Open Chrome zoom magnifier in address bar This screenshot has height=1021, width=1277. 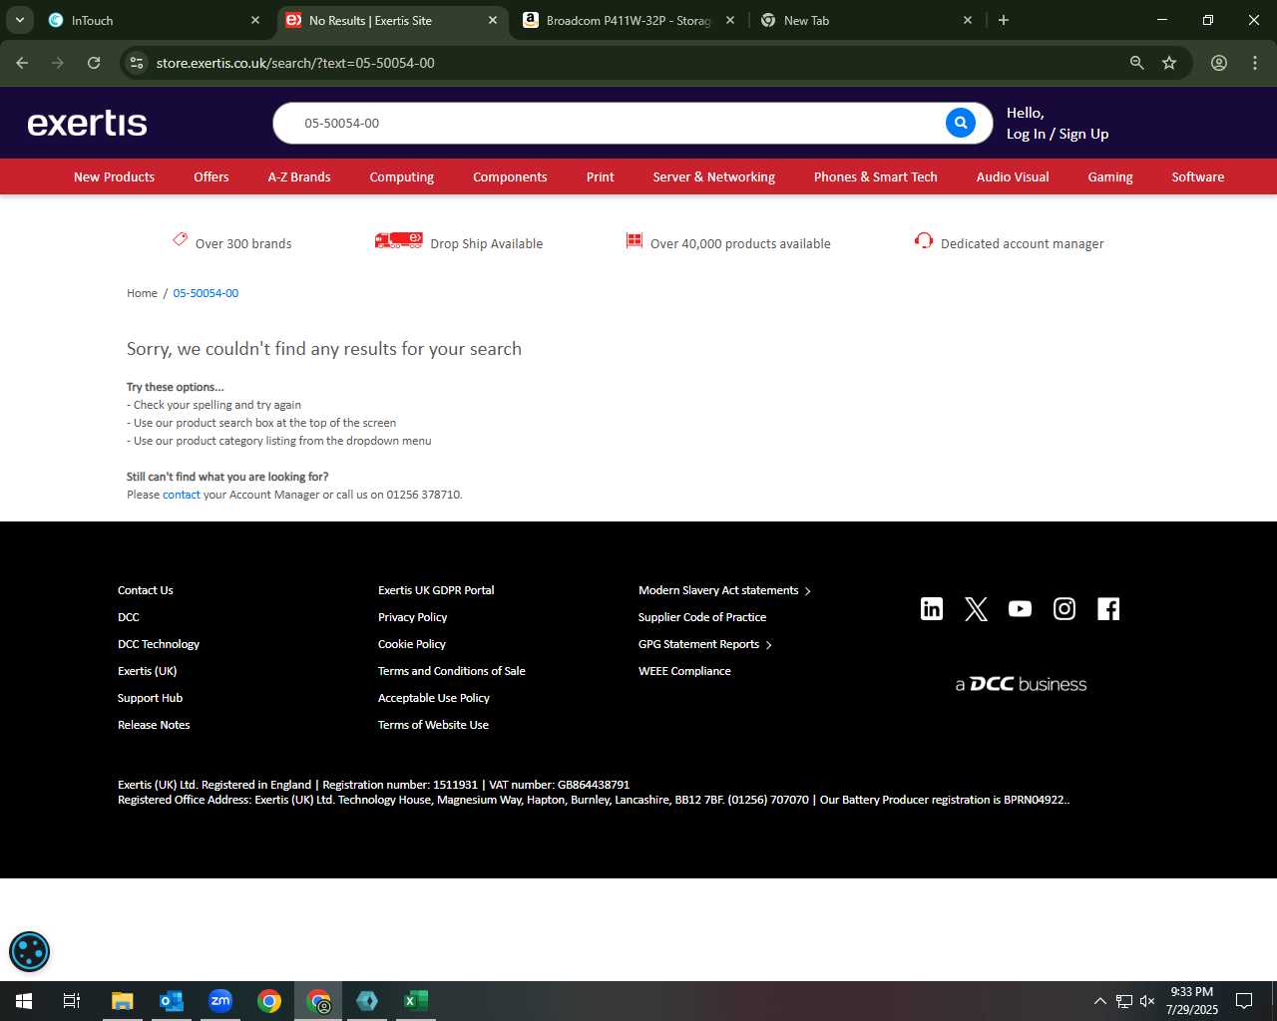1136,63
